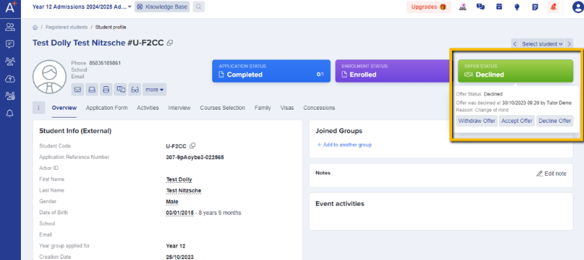This screenshot has width=584, height=260.
Task: Open the lightbulb ideas icon in top bar
Action: [x=517, y=7]
